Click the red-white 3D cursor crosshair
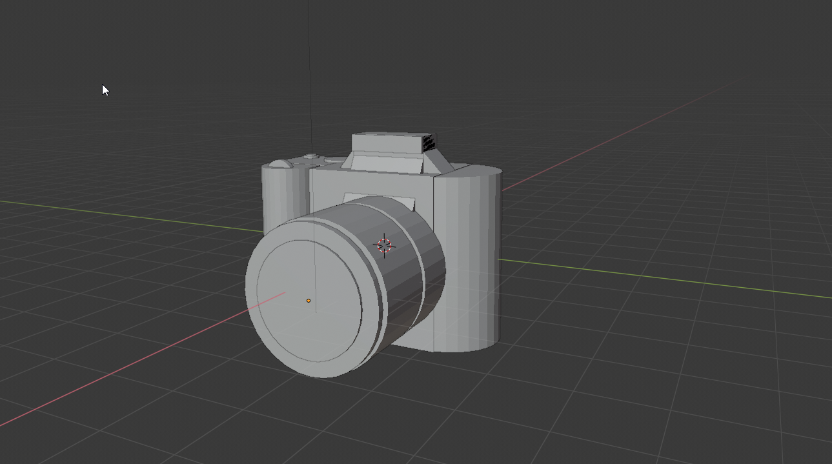The image size is (832, 464). tap(384, 246)
